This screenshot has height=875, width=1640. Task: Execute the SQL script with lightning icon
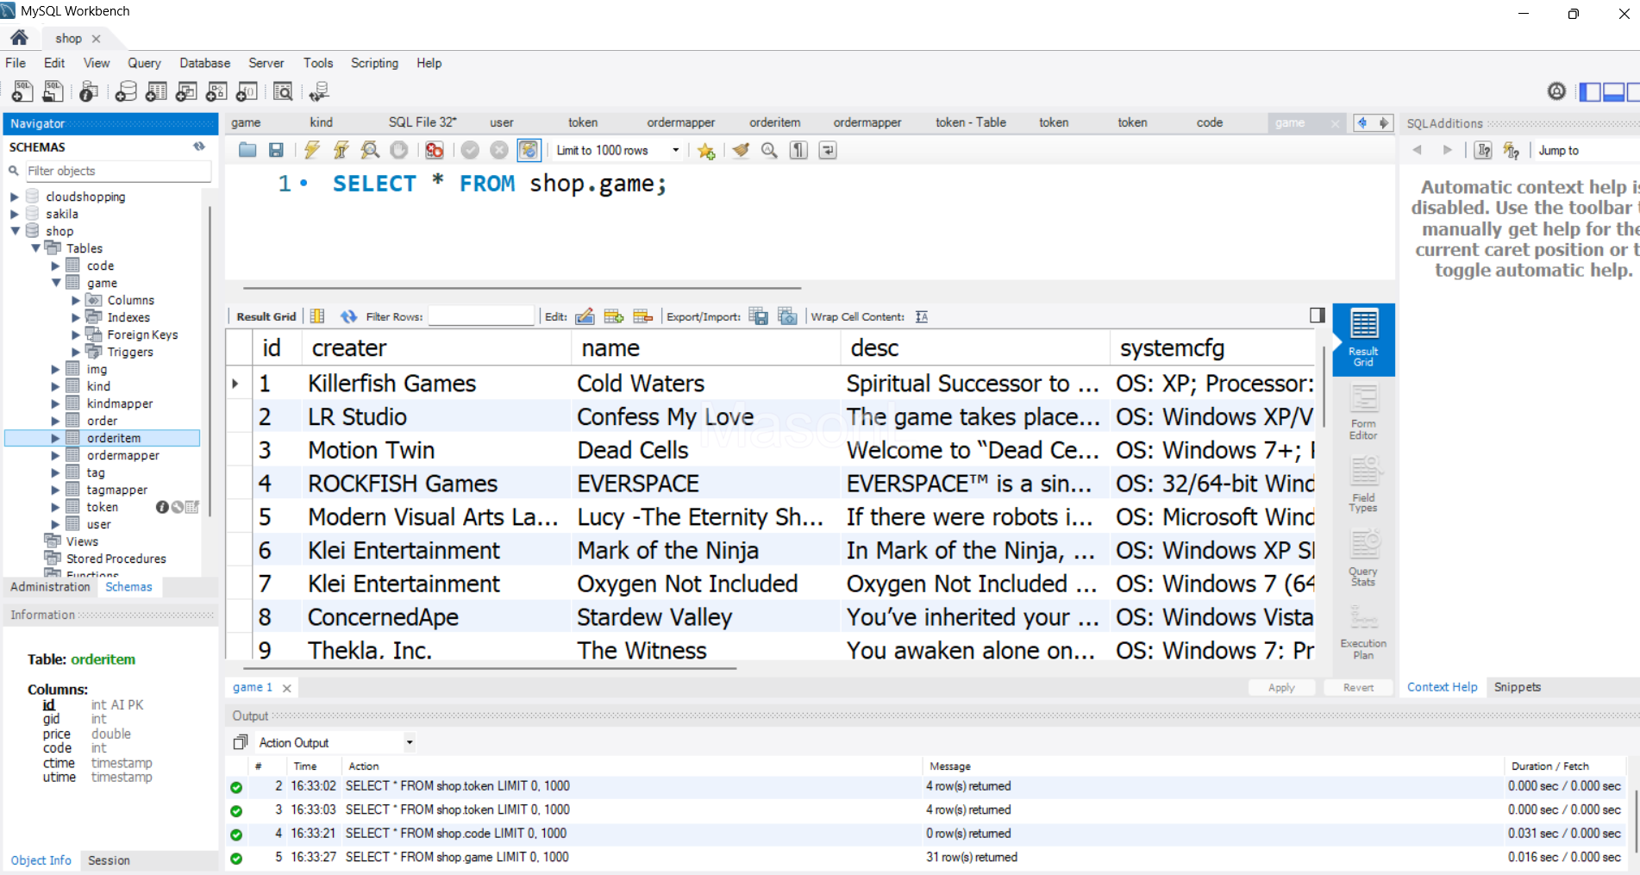[312, 150]
